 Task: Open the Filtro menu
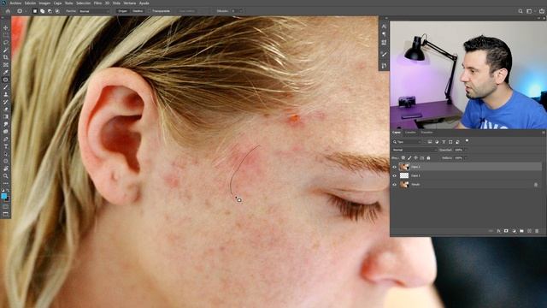(97, 3)
